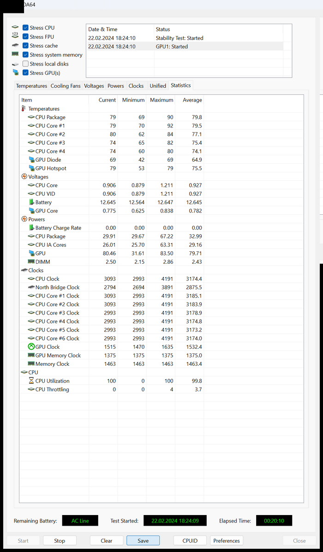Click the Stress local disks drive icon
The height and width of the screenshot is (552, 323).
(x=15, y=64)
